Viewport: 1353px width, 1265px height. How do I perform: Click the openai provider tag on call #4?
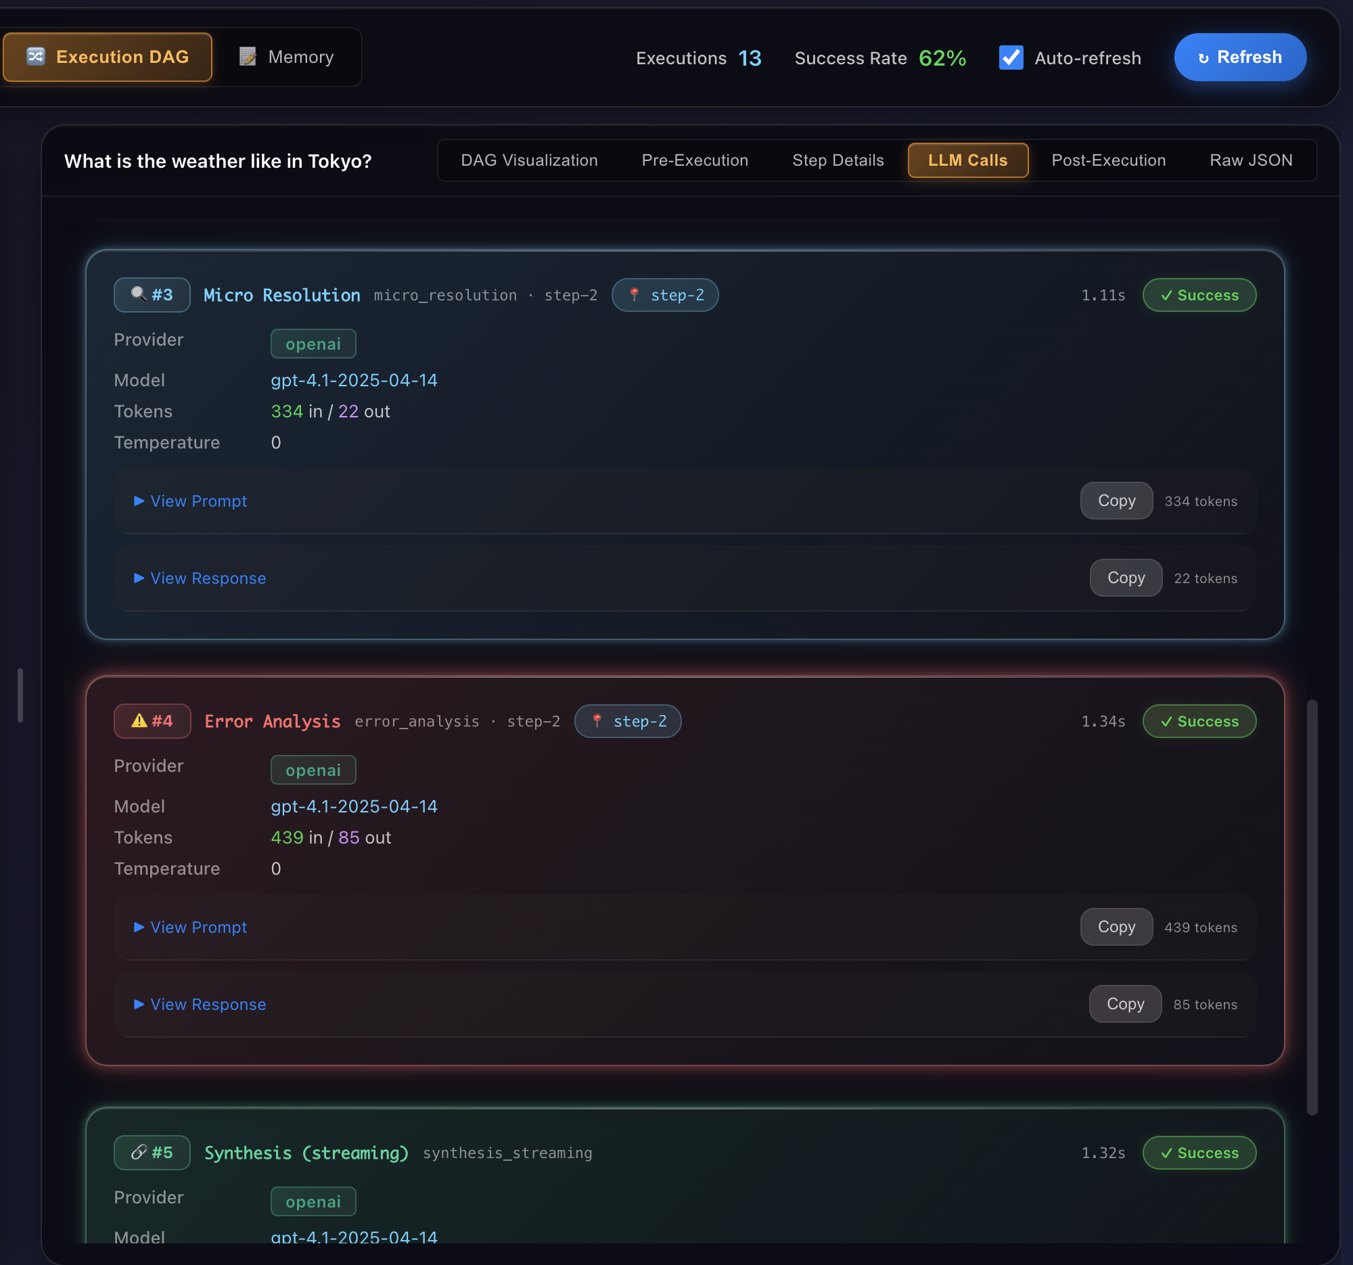pos(313,770)
